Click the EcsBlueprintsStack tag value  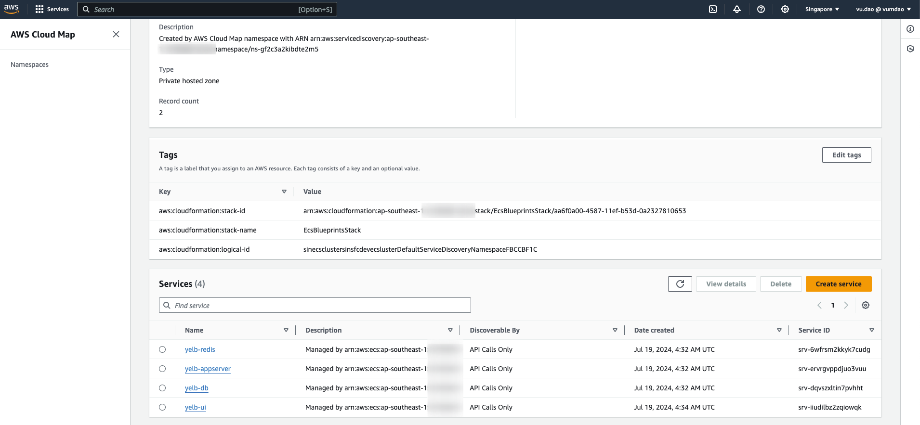(332, 230)
